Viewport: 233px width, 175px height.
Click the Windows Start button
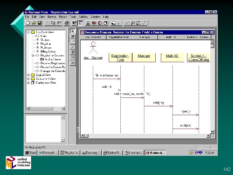[x=31, y=153]
